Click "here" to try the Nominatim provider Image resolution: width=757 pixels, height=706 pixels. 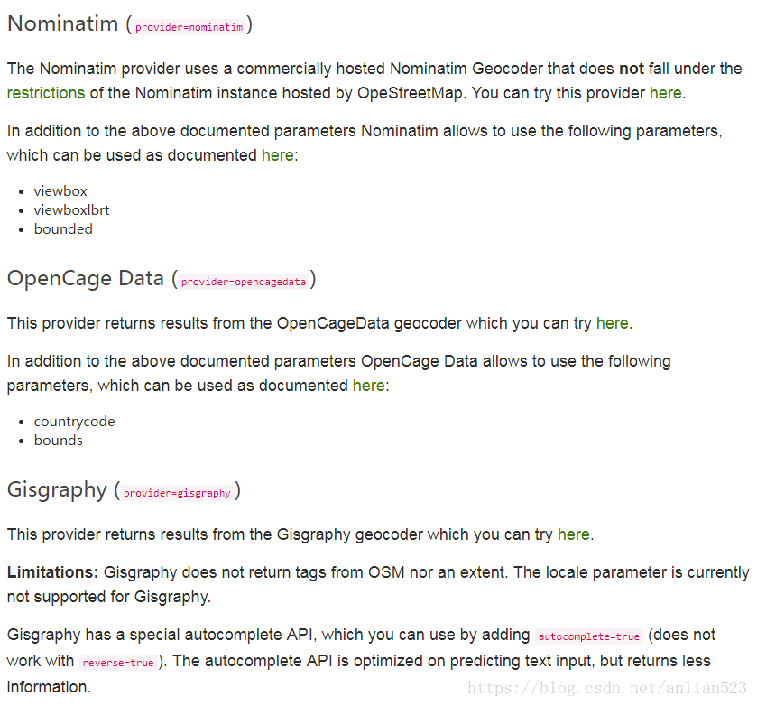[665, 93]
